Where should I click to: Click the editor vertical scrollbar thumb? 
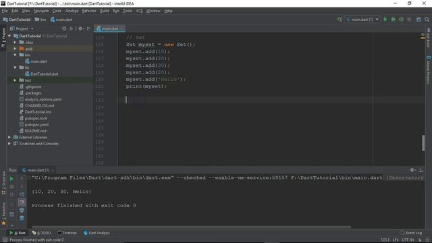point(423,142)
